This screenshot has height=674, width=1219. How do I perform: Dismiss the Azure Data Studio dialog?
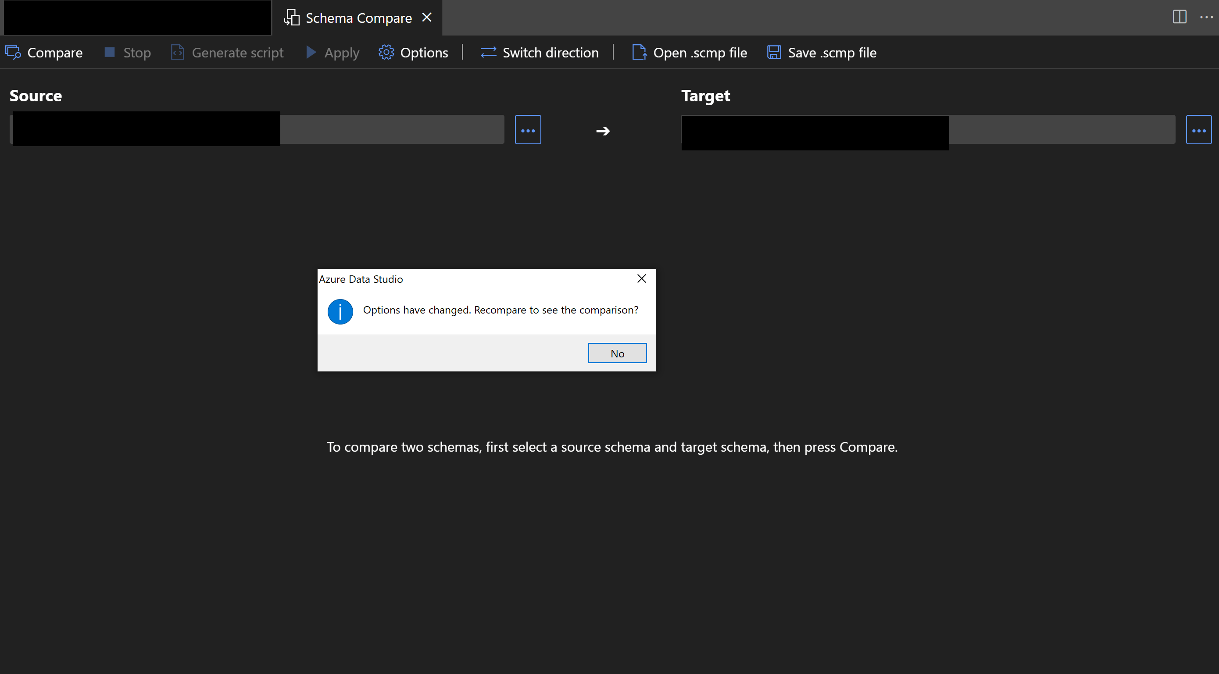[641, 278]
